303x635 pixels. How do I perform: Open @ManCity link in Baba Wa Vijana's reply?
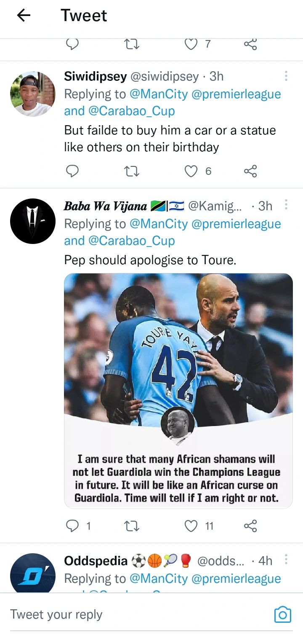click(x=159, y=224)
